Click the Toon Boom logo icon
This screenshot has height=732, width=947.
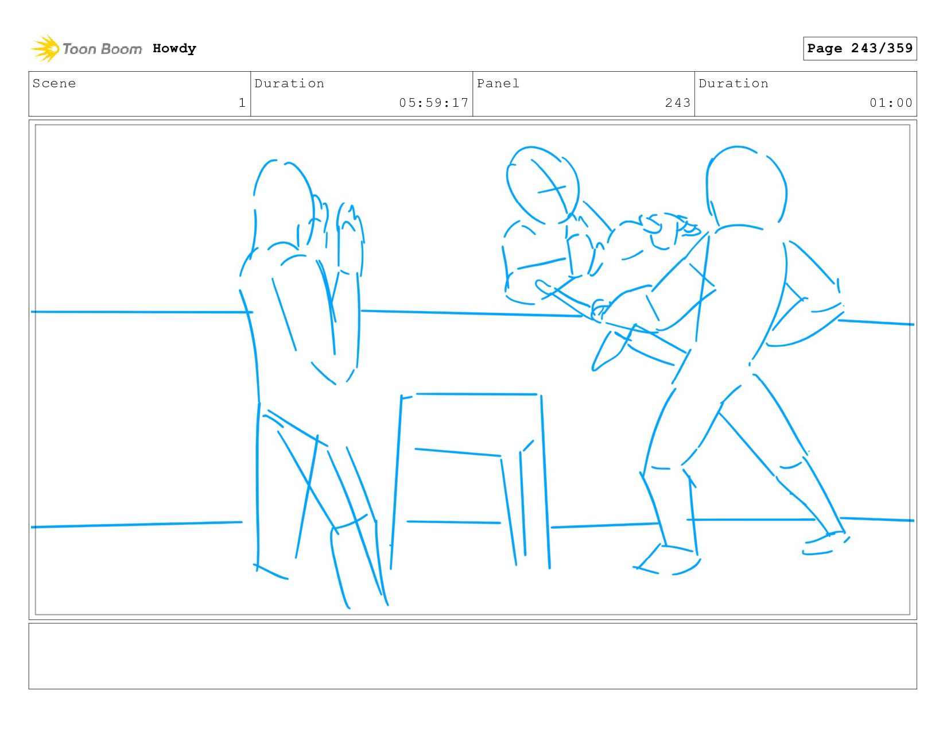pos(45,49)
